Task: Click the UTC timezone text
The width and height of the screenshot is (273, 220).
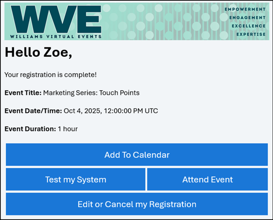Action: [150, 111]
